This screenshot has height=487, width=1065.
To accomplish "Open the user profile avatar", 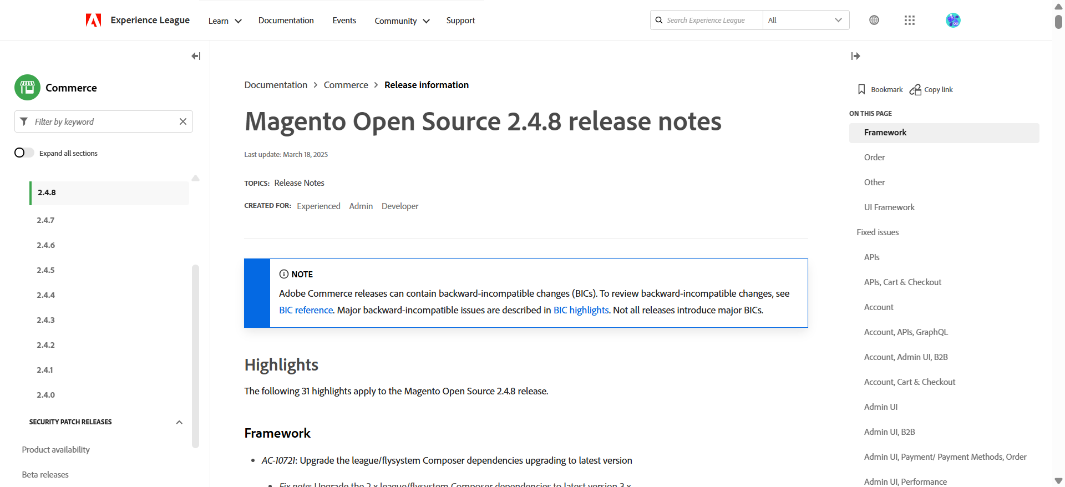I will point(953,20).
